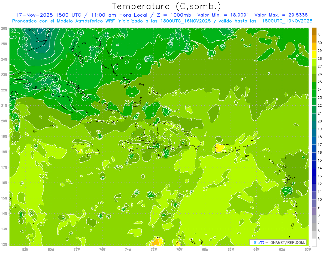Image resolution: width=327 pixels, height=253 pixels.
Task: Select the number 10 on the color legend
Action: point(320,200)
